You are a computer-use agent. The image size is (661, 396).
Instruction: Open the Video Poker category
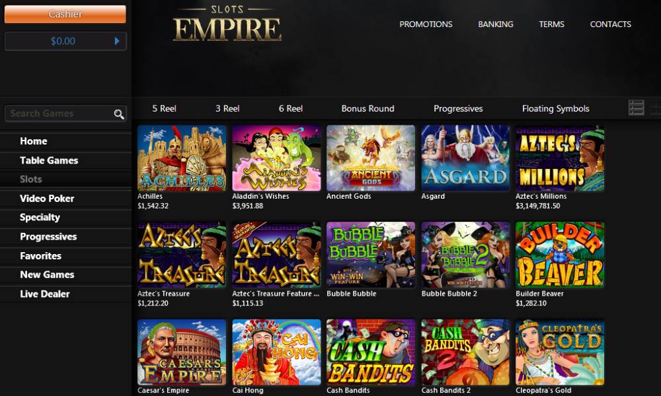[47, 199]
